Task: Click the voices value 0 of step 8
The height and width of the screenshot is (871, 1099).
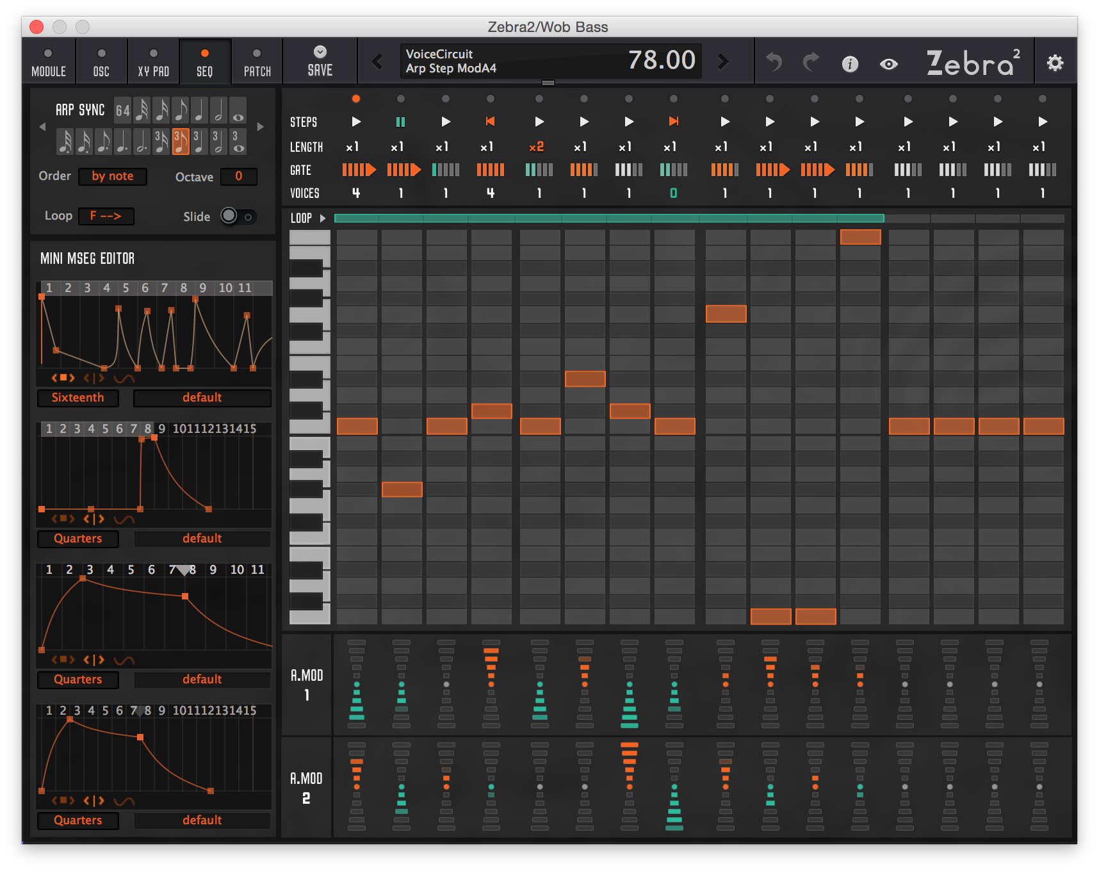Action: [674, 193]
